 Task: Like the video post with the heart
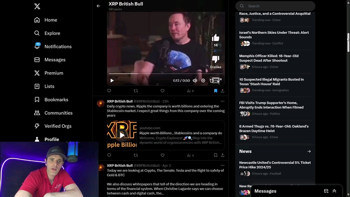point(162,91)
